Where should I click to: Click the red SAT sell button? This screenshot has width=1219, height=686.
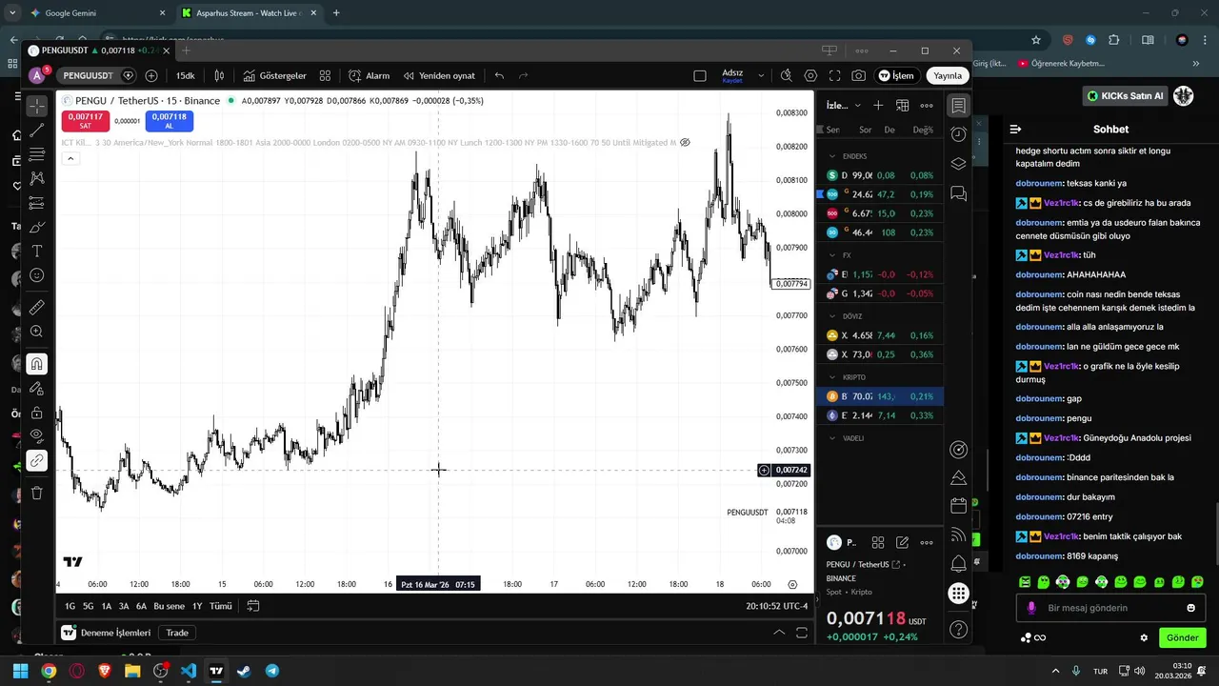pos(86,121)
